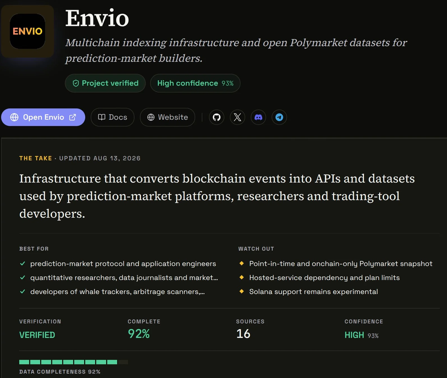This screenshot has width=447, height=378.
Task: Click the checkmark beside prediction-market protocol engineers
Action: coord(23,263)
